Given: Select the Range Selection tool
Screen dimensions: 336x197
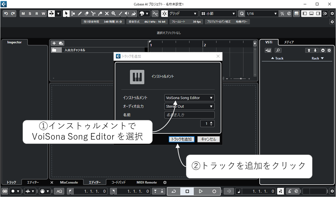Looking at the screenshot, I should coord(73,14).
